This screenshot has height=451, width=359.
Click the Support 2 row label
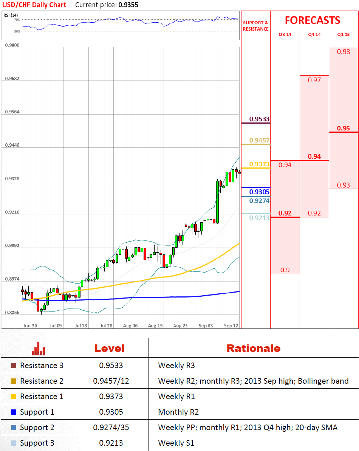tap(37, 428)
